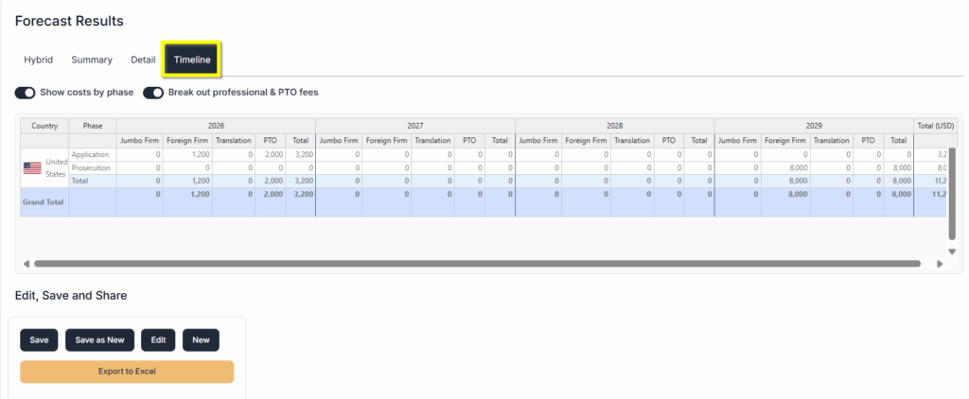
Task: Switch to the Hybrid tab
Action: point(39,60)
